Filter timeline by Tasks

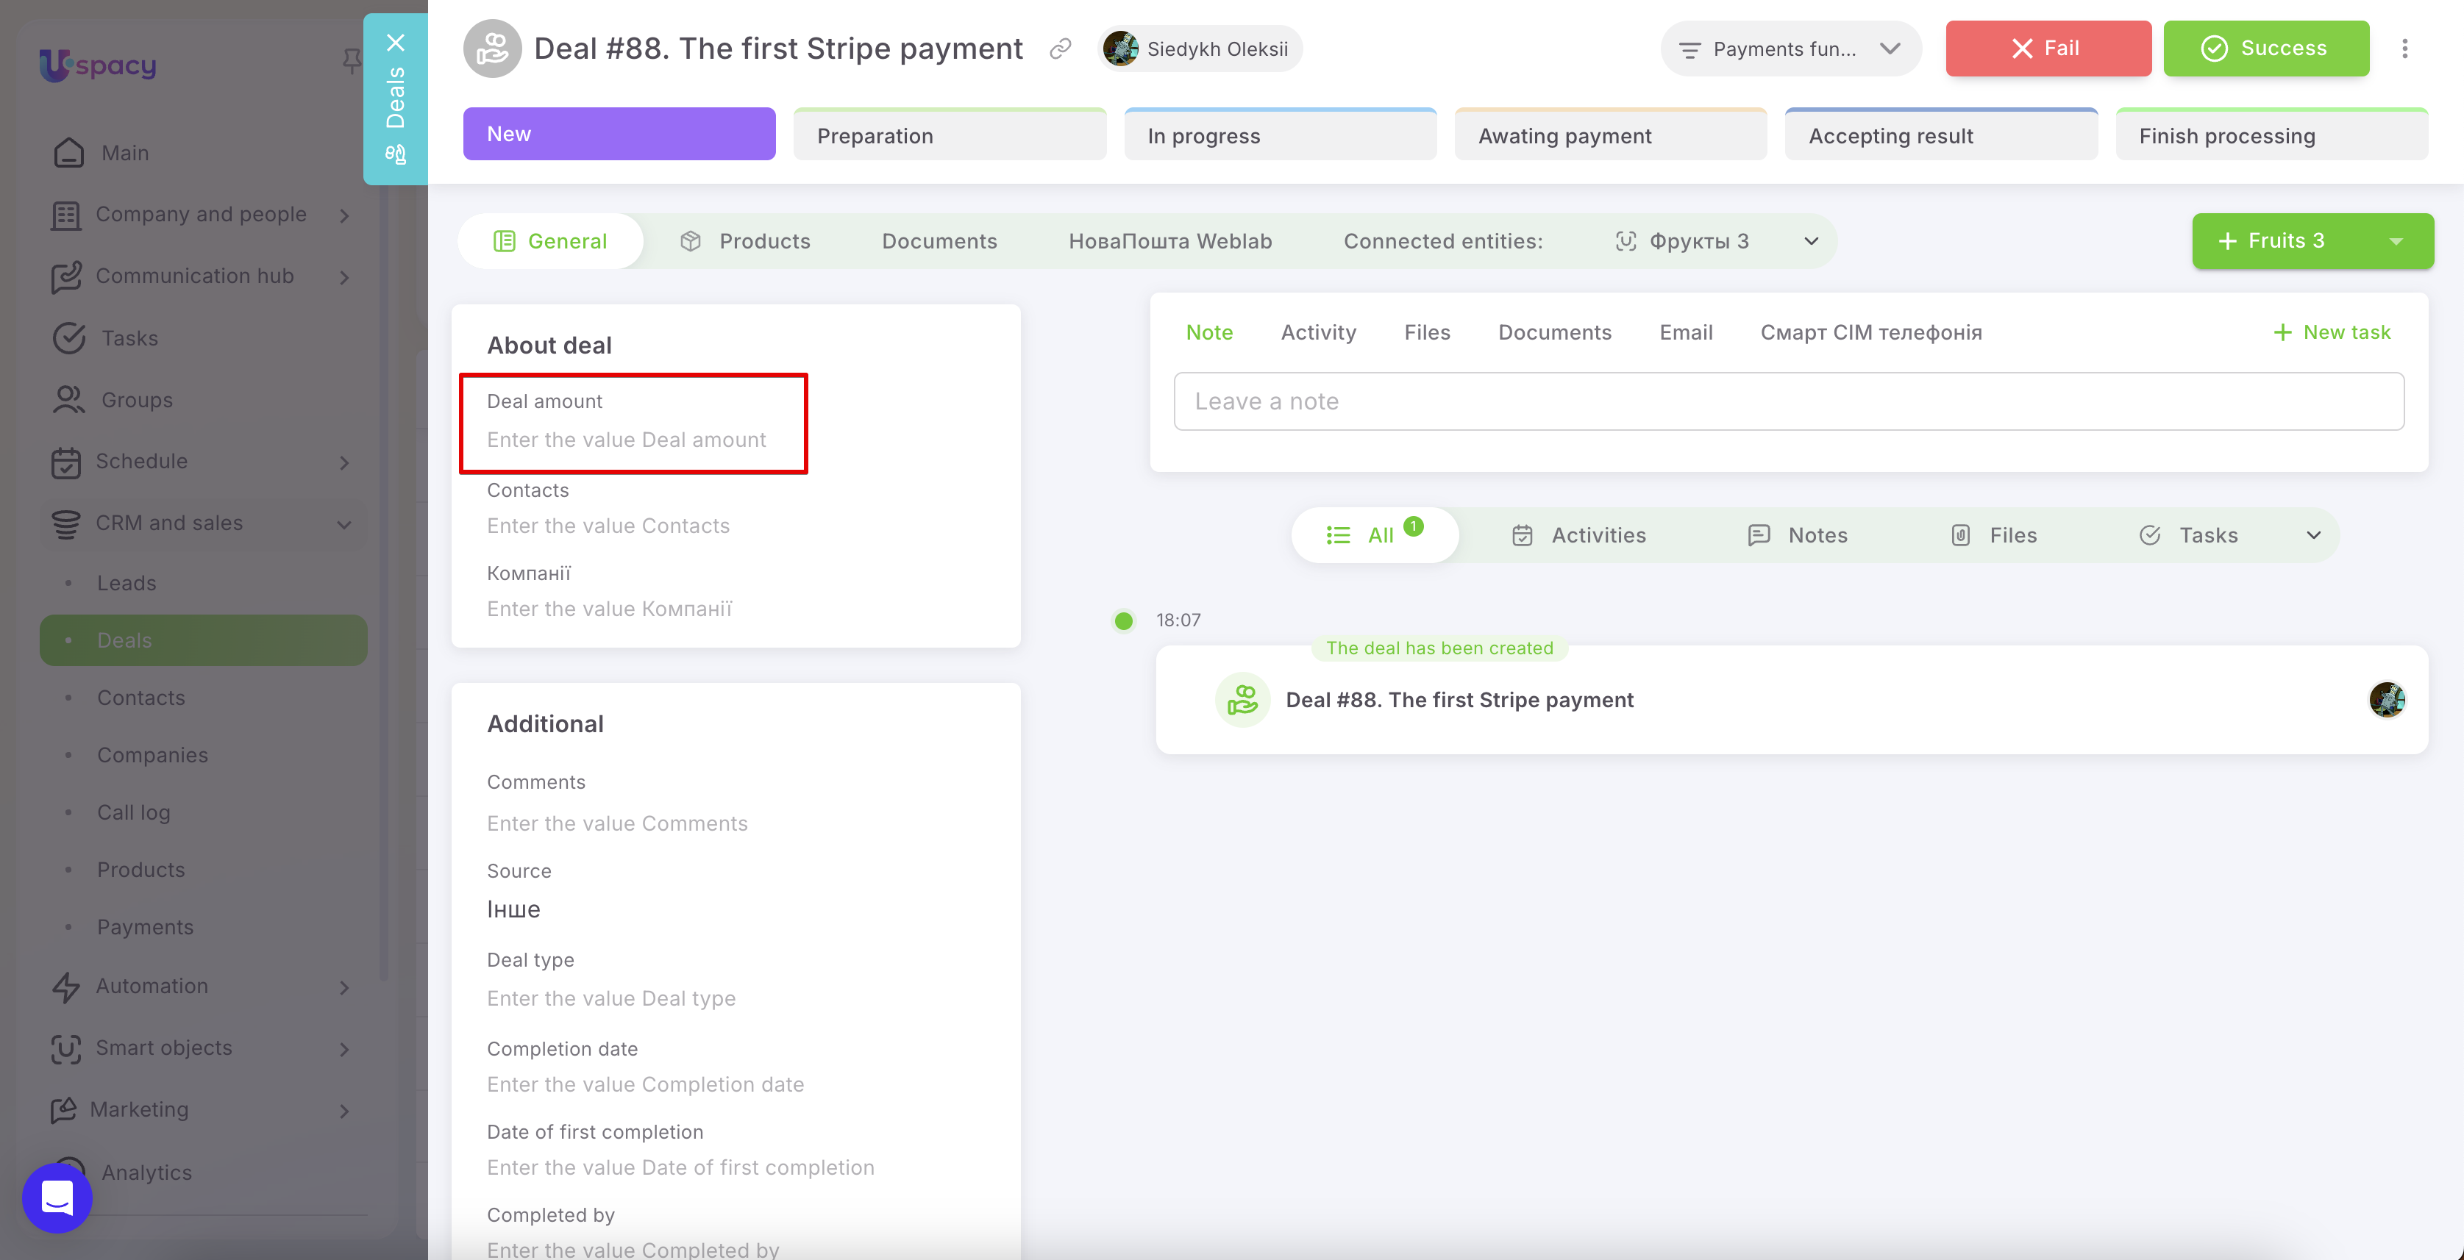tap(2188, 535)
